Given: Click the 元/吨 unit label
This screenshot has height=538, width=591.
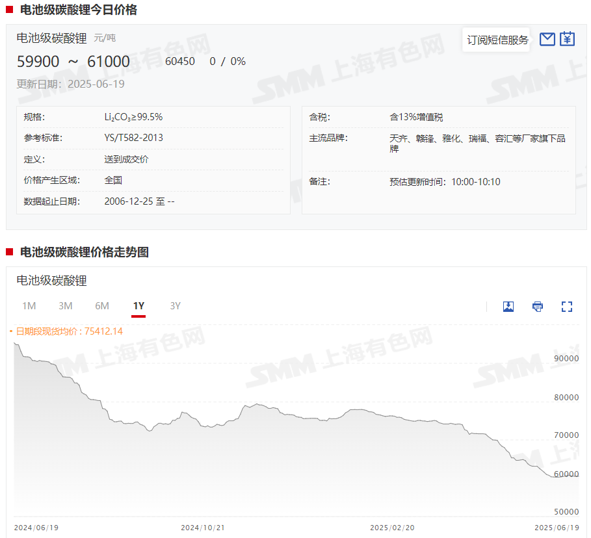Looking at the screenshot, I should pos(105,38).
